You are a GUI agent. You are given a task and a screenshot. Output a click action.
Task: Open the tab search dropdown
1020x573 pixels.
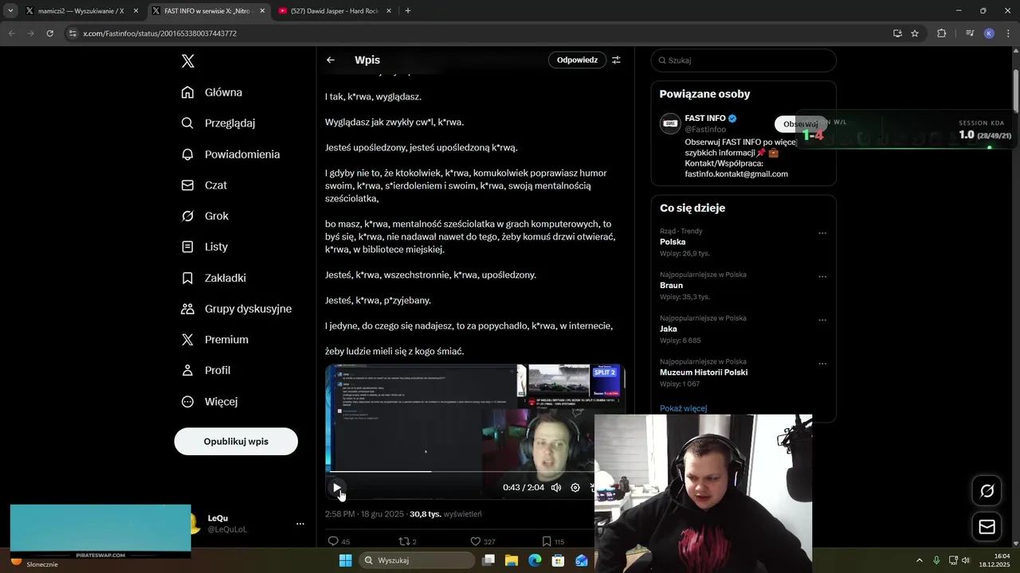[x=10, y=11]
